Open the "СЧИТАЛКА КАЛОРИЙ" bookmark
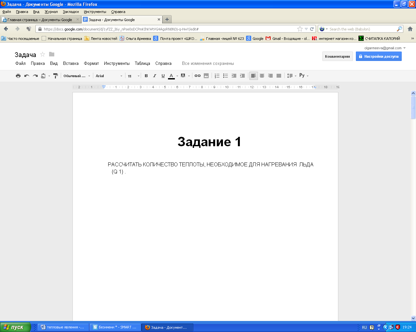Image resolution: width=416 pixels, height=332 pixels. coord(379,39)
